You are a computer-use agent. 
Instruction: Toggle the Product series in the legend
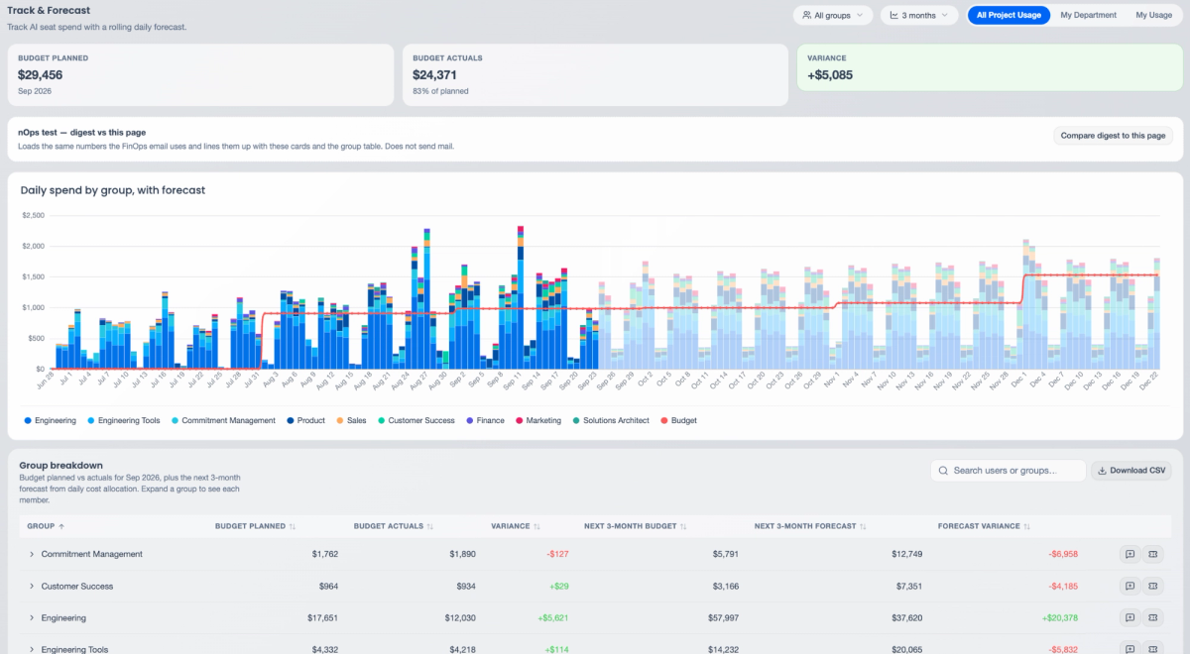point(306,420)
